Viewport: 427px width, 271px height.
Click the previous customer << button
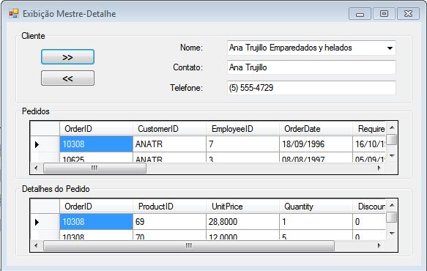pyautogui.click(x=67, y=78)
